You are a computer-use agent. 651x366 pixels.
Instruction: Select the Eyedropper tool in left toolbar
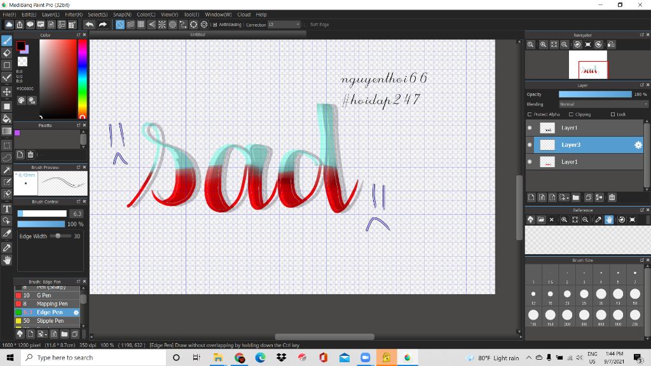tap(6, 248)
